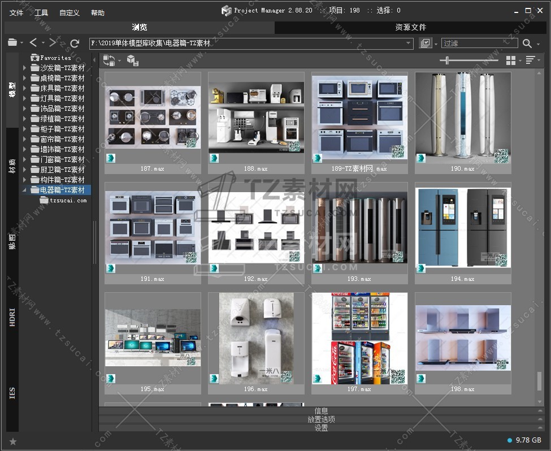The width and height of the screenshot is (551, 451).
Task: Select the HDRI side tab
Action: coord(12,317)
